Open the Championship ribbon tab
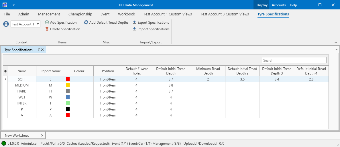Viewport: 340px width, 147px height. point(80,14)
